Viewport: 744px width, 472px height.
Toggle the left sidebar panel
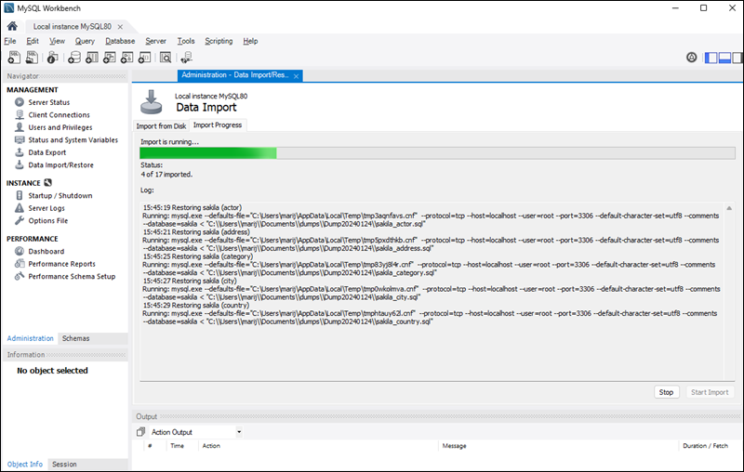711,58
